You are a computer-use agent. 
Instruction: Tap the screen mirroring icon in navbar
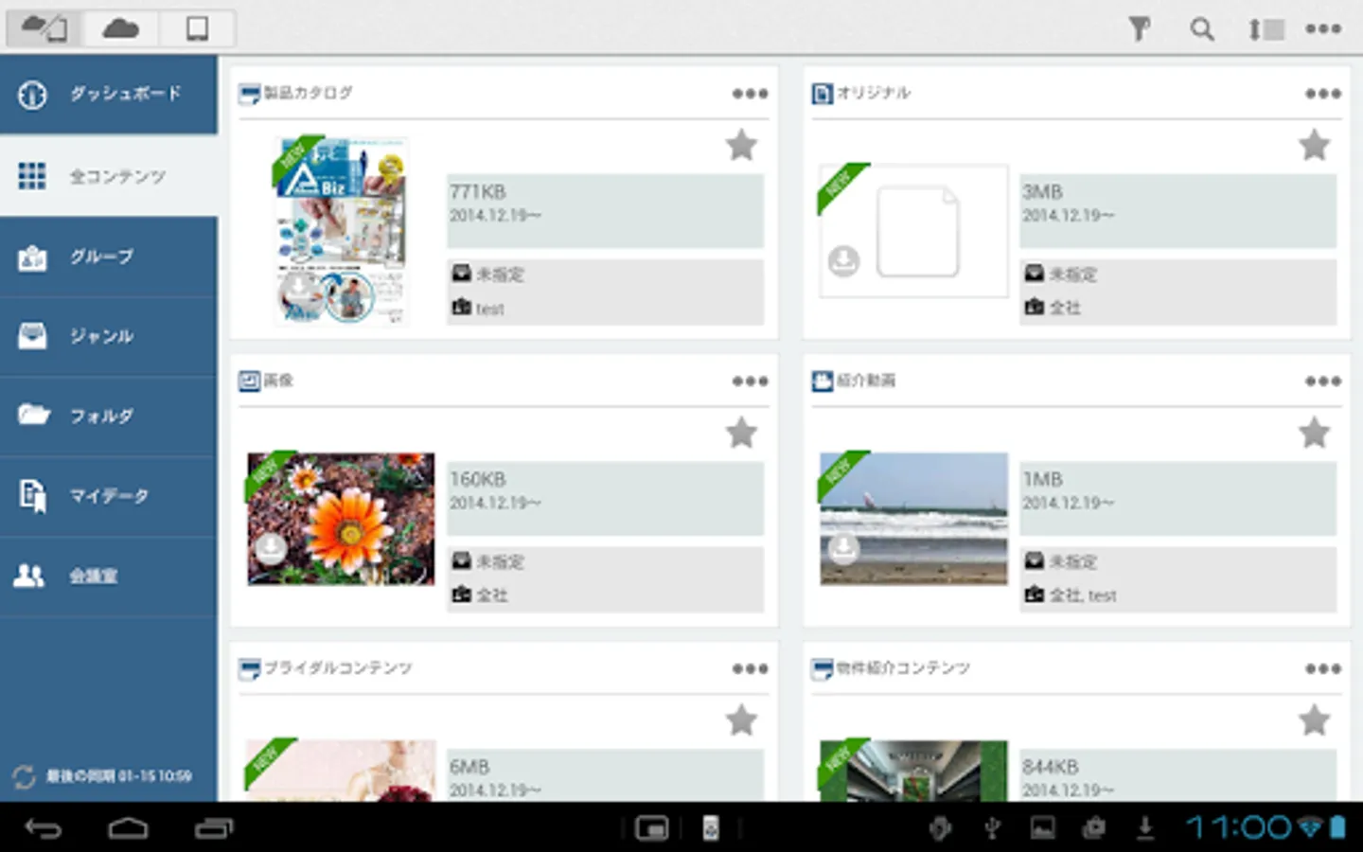(652, 829)
